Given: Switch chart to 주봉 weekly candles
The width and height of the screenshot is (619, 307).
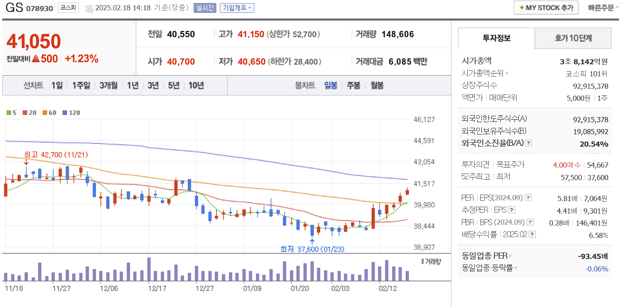Looking at the screenshot, I should [353, 85].
